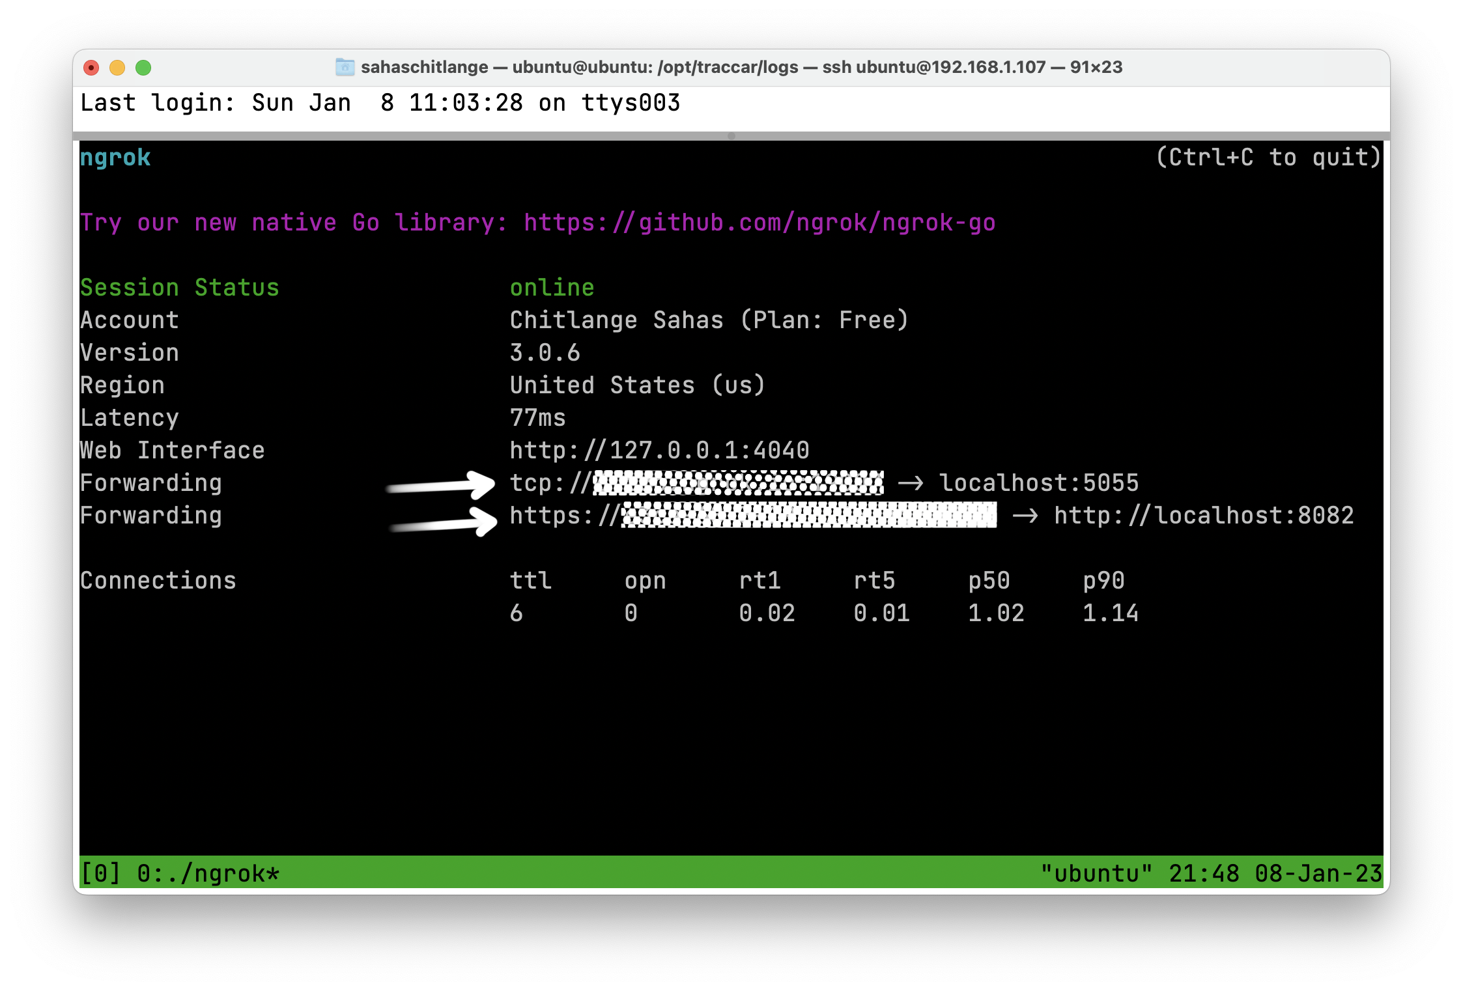Screen dimensions: 1463x991
Task: Click the folder icon in title bar
Action: click(345, 67)
